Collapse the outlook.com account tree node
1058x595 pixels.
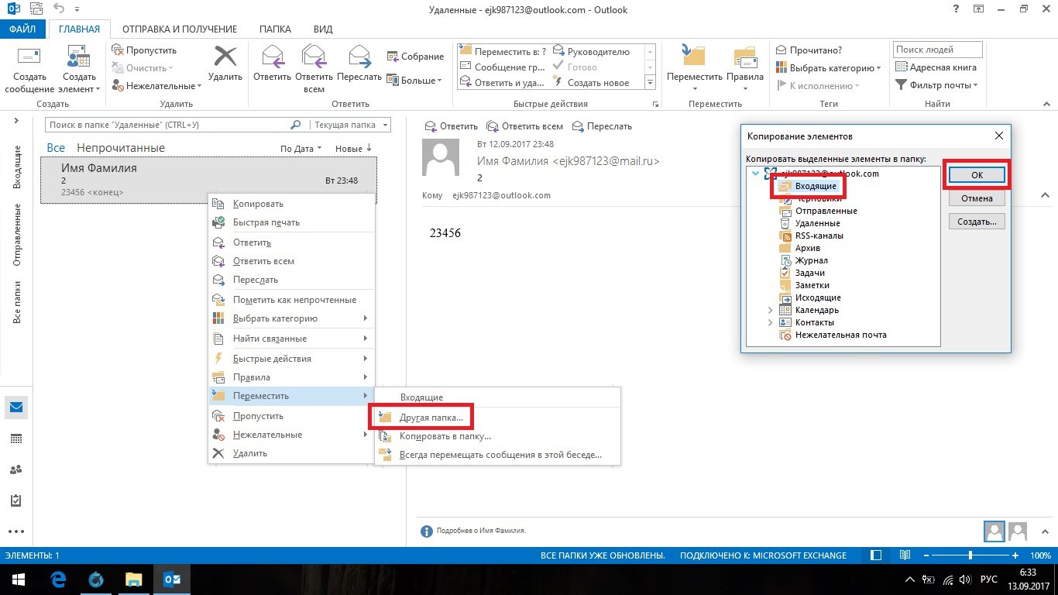coord(755,174)
